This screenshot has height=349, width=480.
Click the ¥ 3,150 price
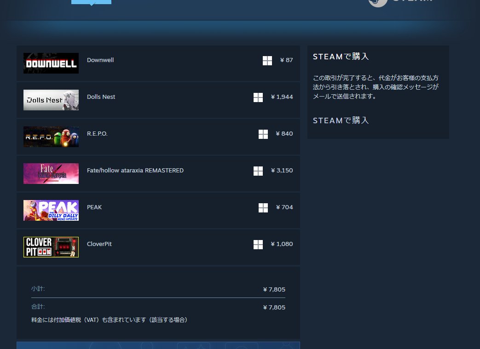point(282,171)
